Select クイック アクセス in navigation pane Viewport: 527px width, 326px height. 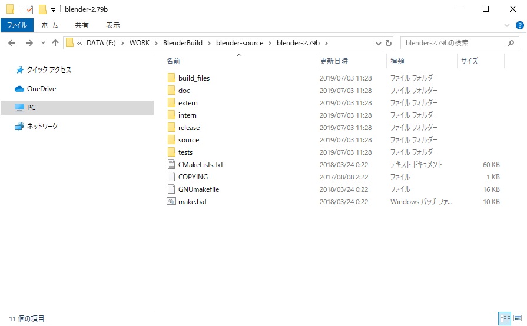(x=49, y=70)
